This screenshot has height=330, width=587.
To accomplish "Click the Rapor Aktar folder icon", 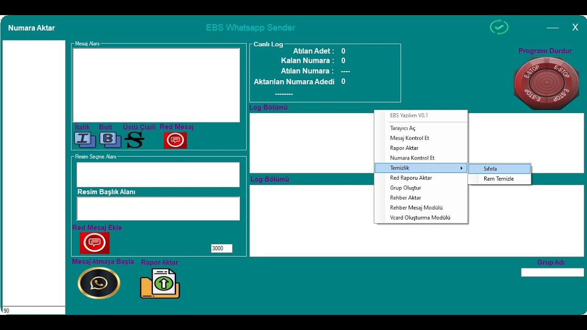I will coord(160,283).
